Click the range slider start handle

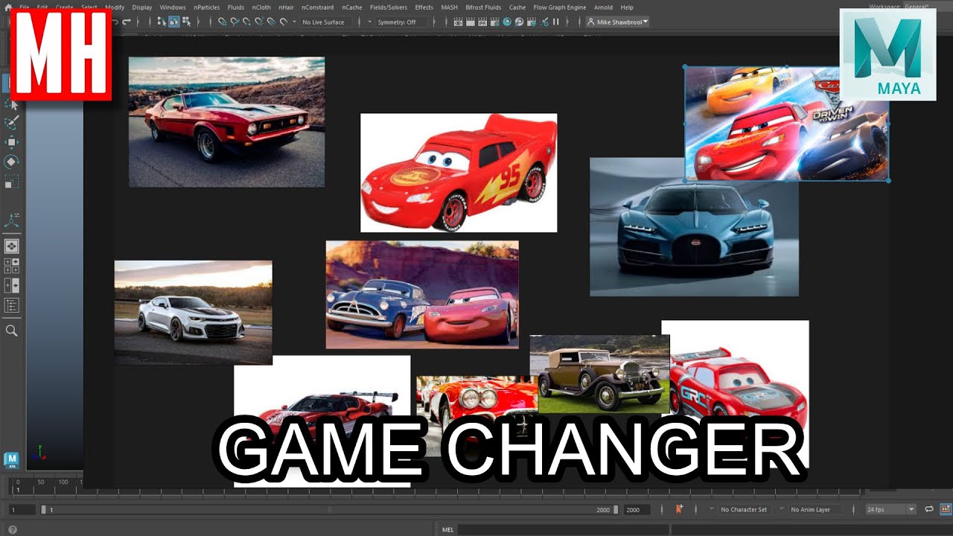(x=43, y=510)
